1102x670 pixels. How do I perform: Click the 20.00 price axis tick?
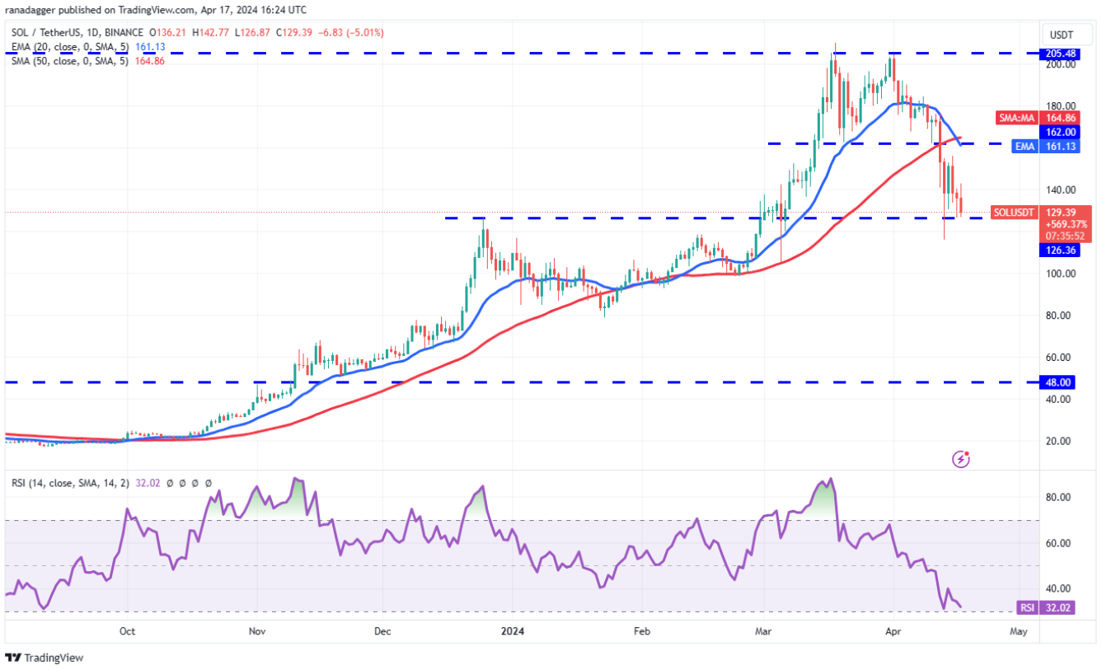click(1058, 441)
